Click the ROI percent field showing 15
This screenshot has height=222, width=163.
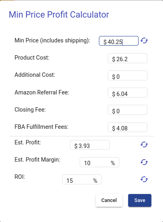[82, 179]
